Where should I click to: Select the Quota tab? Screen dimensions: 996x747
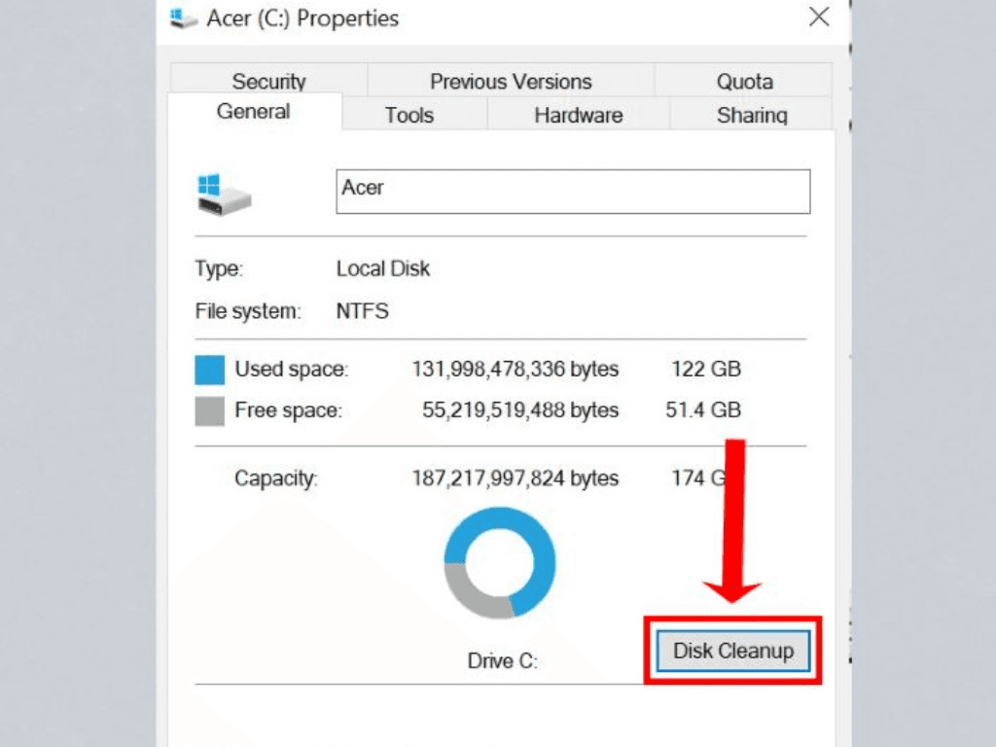click(x=744, y=82)
